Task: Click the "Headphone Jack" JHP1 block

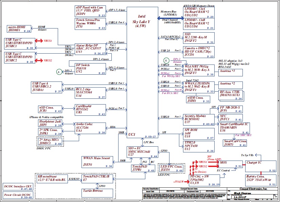Action: click(50, 123)
